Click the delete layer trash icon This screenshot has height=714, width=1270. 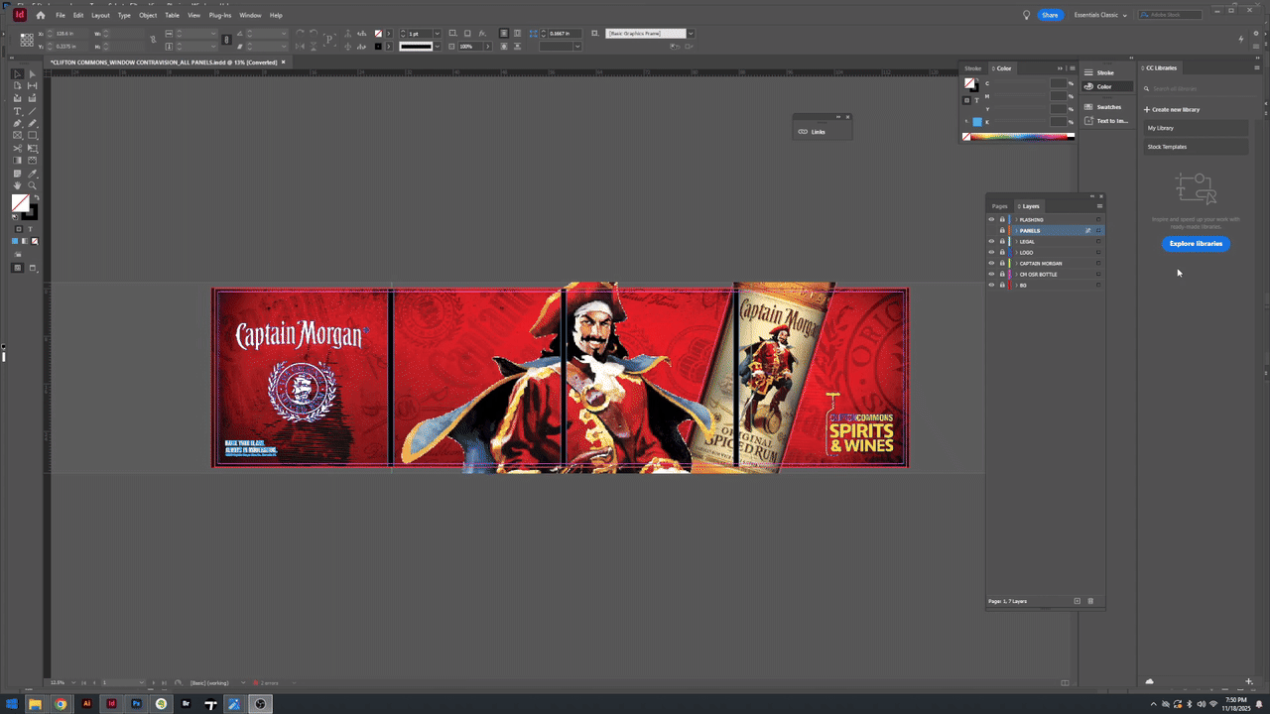pyautogui.click(x=1090, y=601)
